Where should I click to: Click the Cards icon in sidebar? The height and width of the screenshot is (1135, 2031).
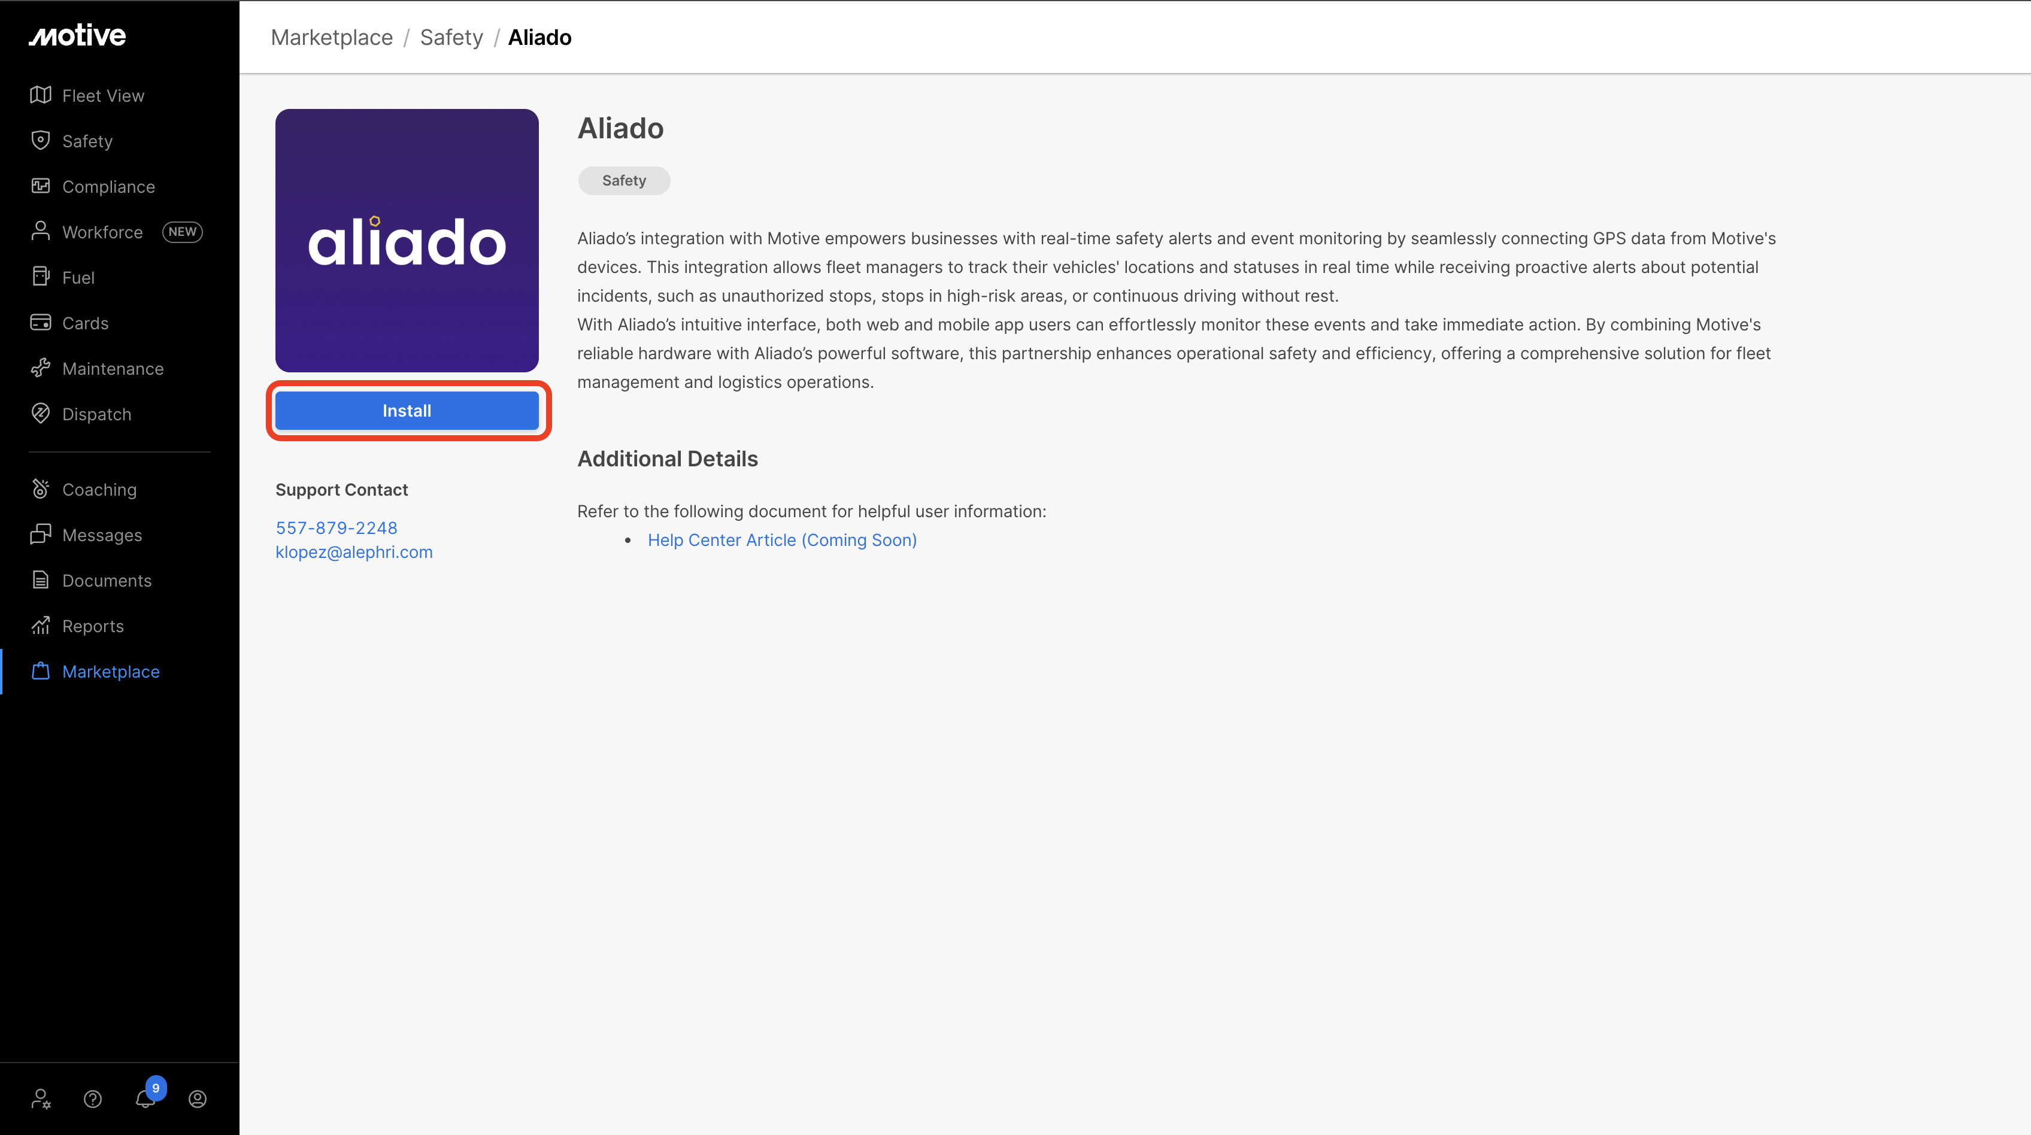point(40,323)
